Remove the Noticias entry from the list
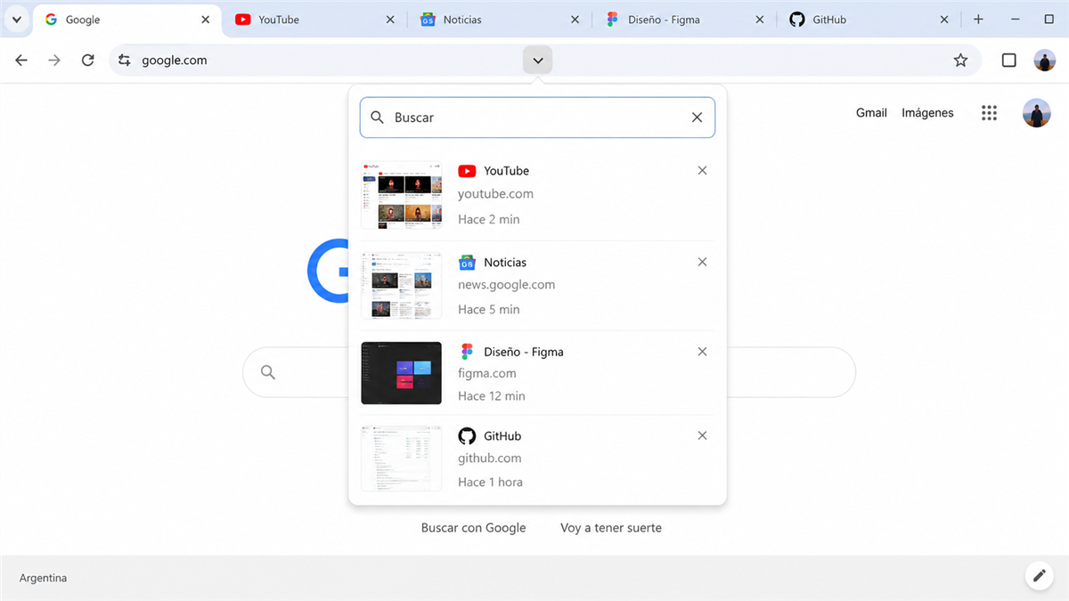The width and height of the screenshot is (1069, 601). (702, 262)
